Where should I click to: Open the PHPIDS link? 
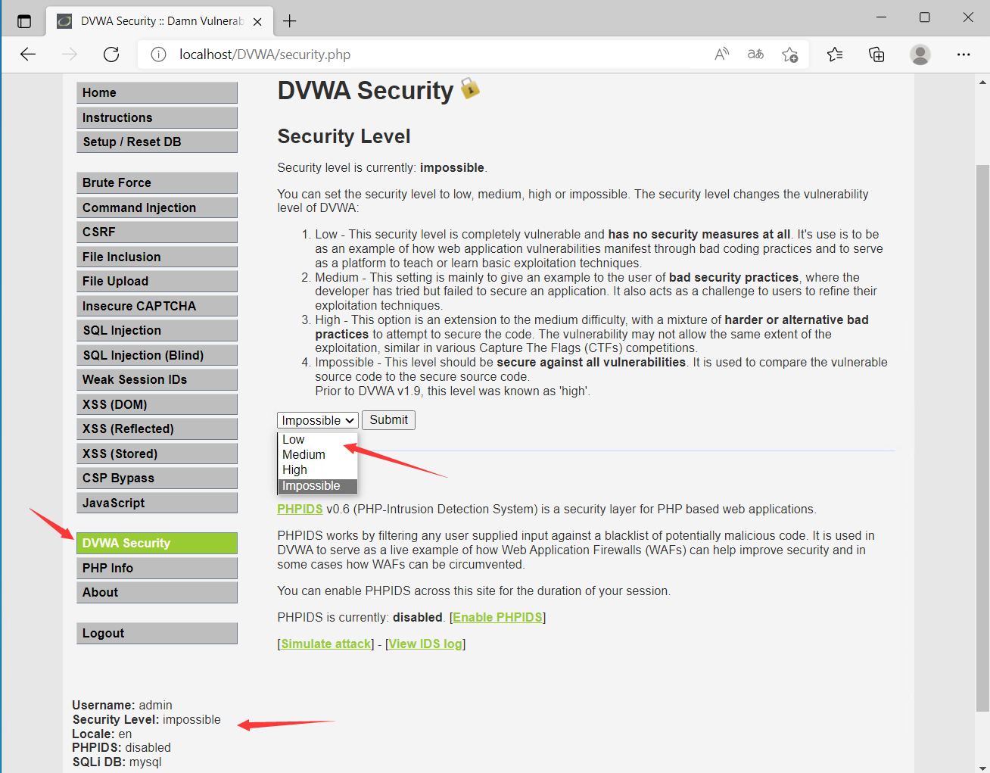pos(300,509)
